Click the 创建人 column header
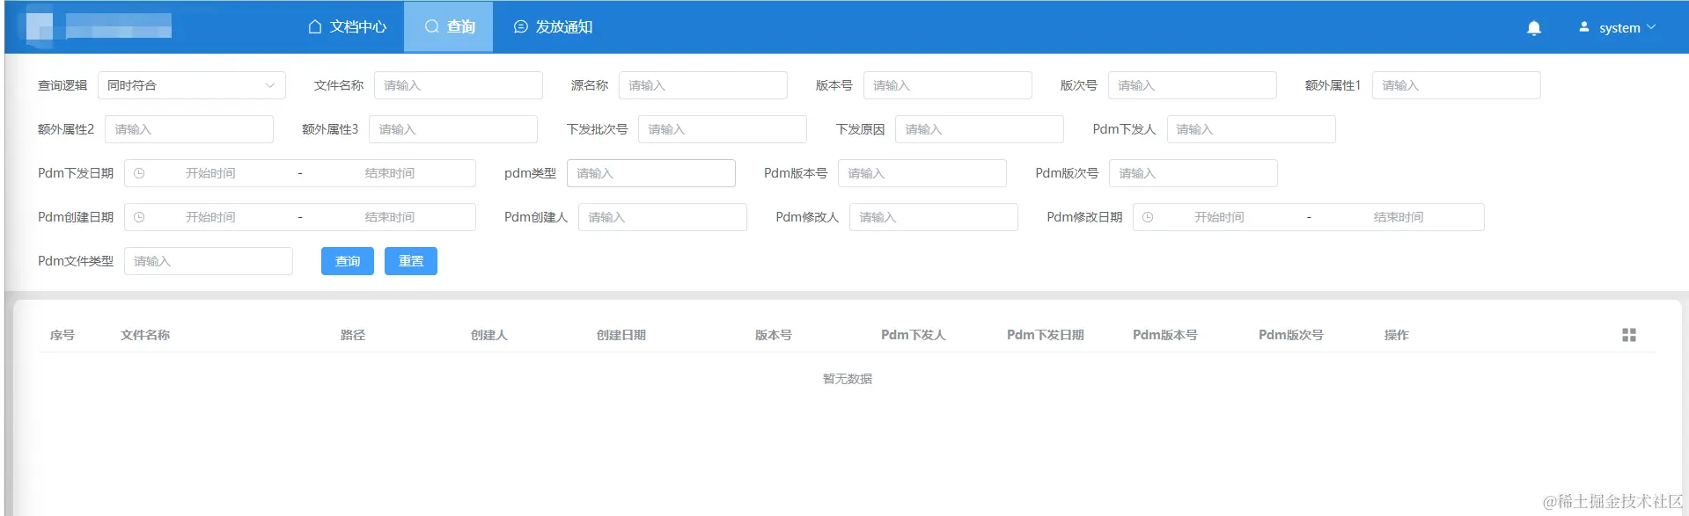 point(489,335)
